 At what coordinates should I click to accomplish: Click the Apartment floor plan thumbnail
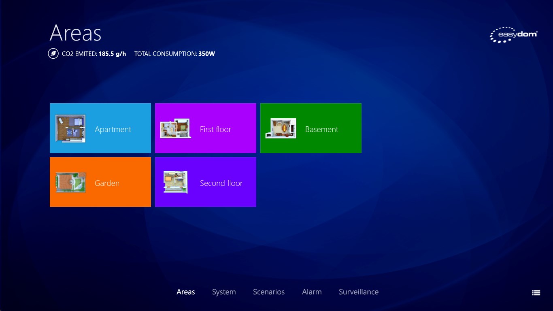(70, 128)
